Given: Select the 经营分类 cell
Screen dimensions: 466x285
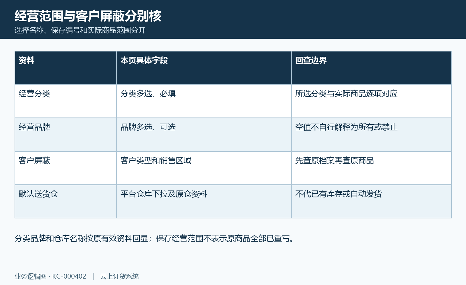Looking at the screenshot, I should (x=66, y=101).
